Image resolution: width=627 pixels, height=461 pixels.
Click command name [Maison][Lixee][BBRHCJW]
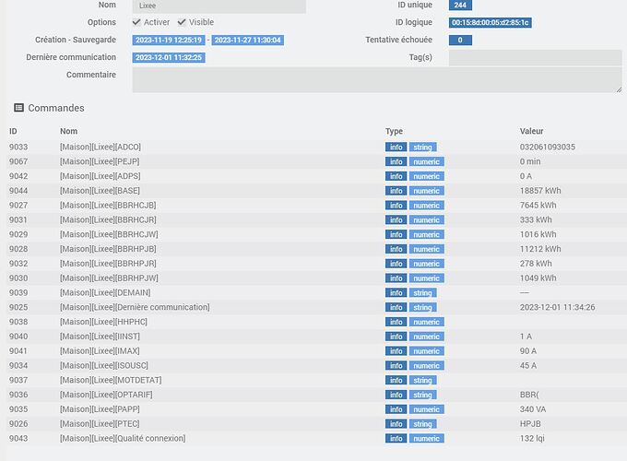tap(109, 234)
